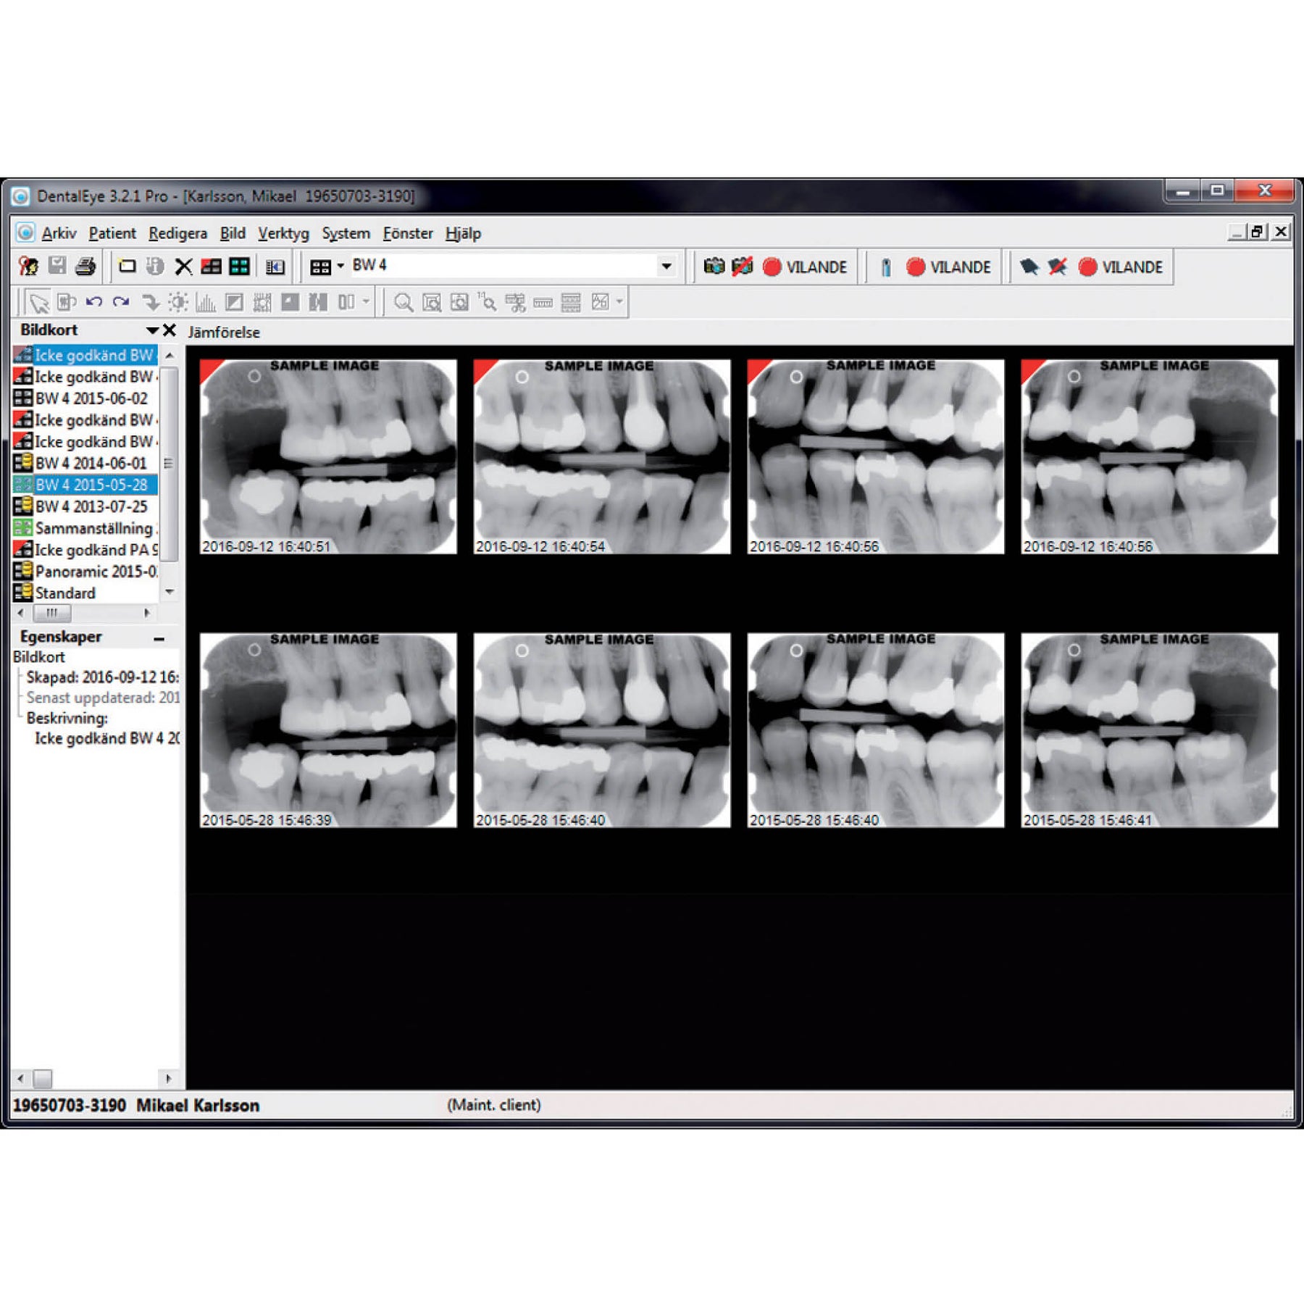
Task: Open dropdown at end of image tools toolbar
Action: (x=619, y=301)
